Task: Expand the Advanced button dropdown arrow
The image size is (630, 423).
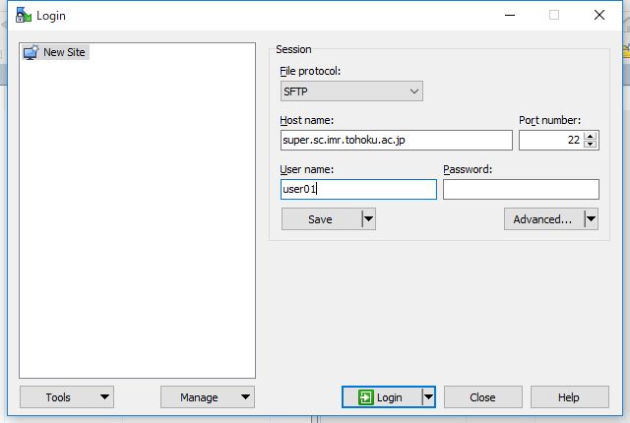Action: [591, 219]
